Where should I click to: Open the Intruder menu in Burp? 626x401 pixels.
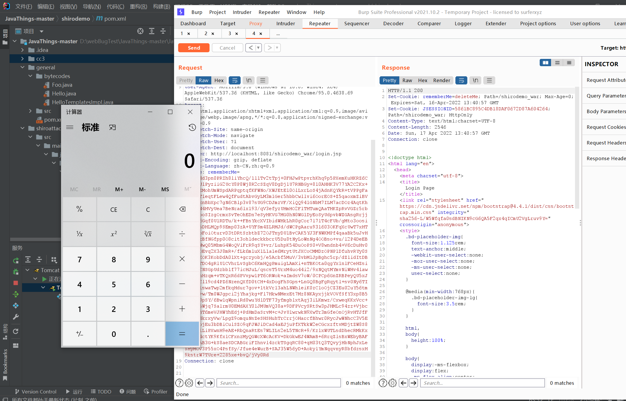click(x=242, y=12)
